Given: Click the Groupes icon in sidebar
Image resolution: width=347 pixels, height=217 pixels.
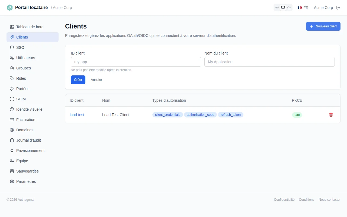Looking at the screenshot, I should [x=12, y=68].
